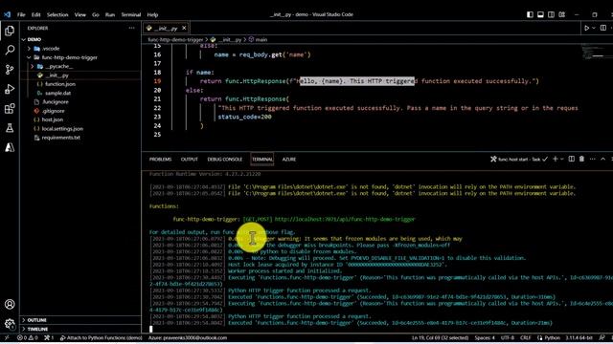Toggle the secondary side bar layout icon

pos(551,14)
